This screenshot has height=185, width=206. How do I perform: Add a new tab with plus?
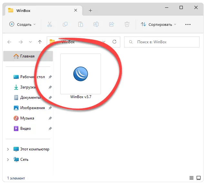[90, 10]
